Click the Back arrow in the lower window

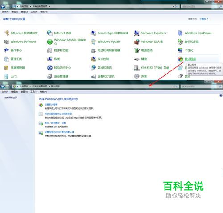(x=3, y=86)
